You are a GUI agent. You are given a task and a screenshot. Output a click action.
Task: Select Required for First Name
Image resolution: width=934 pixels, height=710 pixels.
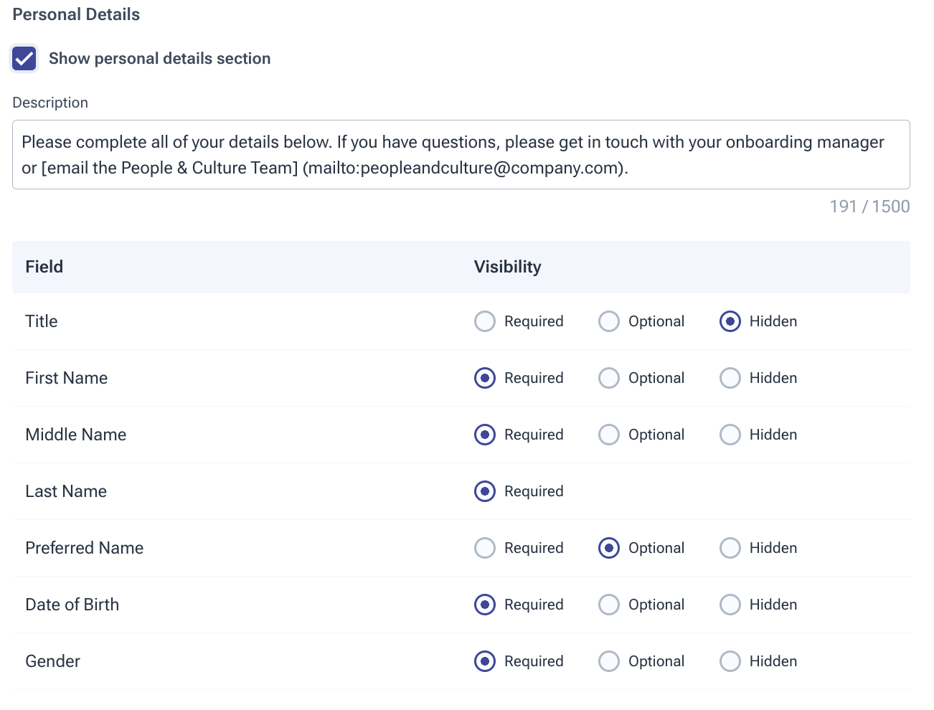pyautogui.click(x=485, y=378)
